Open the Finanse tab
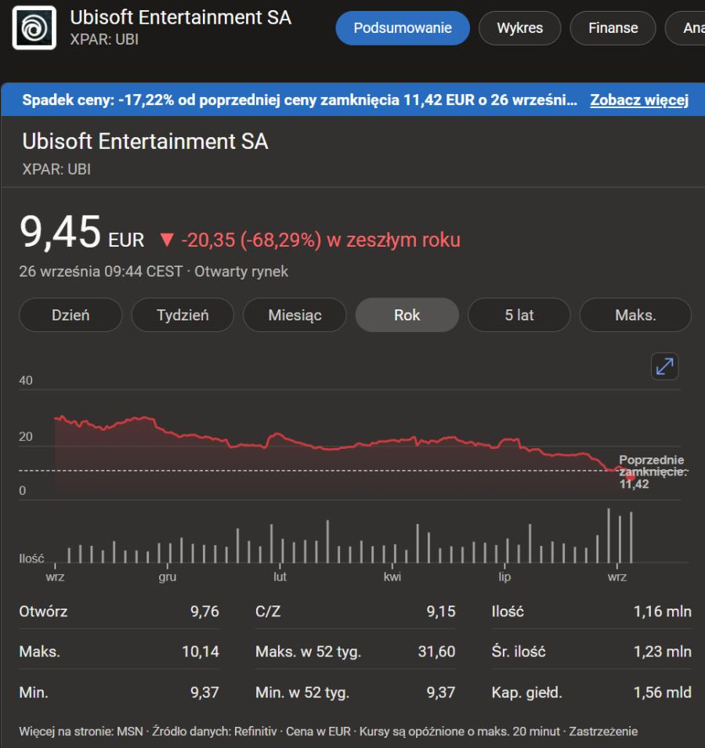 click(613, 28)
